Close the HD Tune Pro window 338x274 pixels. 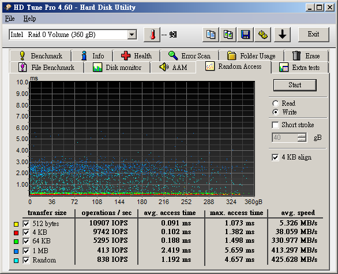pyautogui.click(x=330, y=8)
